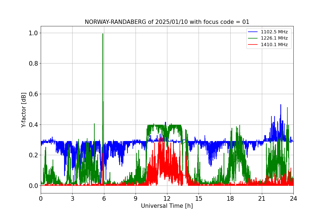Click the x-axis tick label 15
Screen dimensions: 326x217
click(x=199, y=199)
